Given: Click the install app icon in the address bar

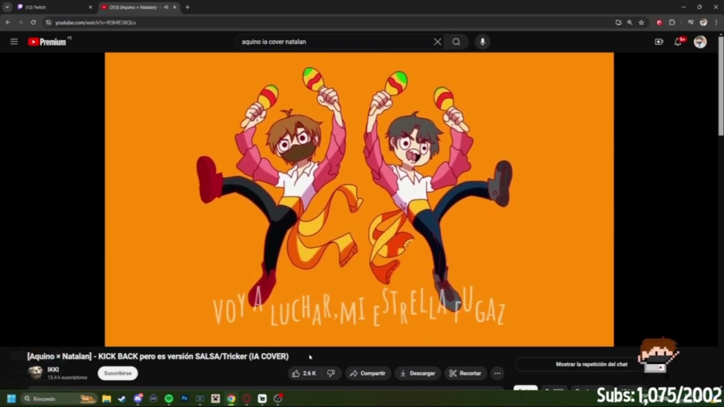Looking at the screenshot, I should click(x=618, y=23).
